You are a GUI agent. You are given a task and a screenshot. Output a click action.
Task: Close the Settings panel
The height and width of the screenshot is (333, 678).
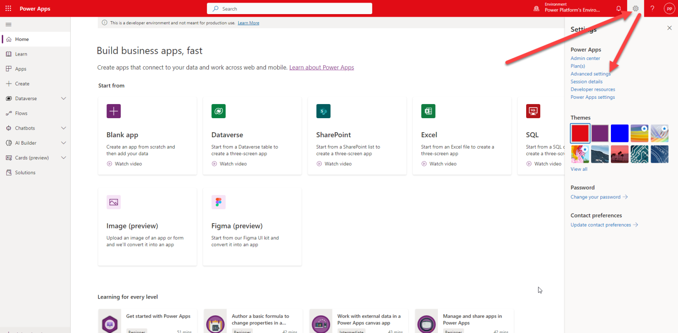670,28
